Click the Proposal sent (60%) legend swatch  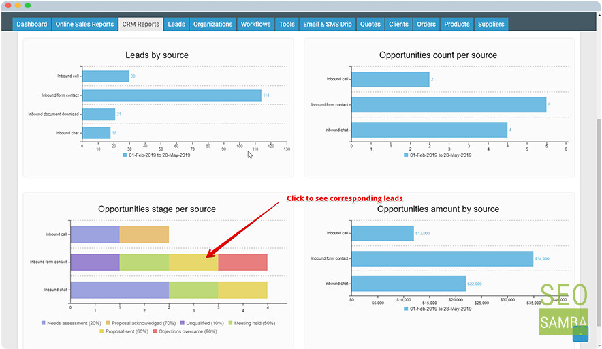tap(101, 331)
